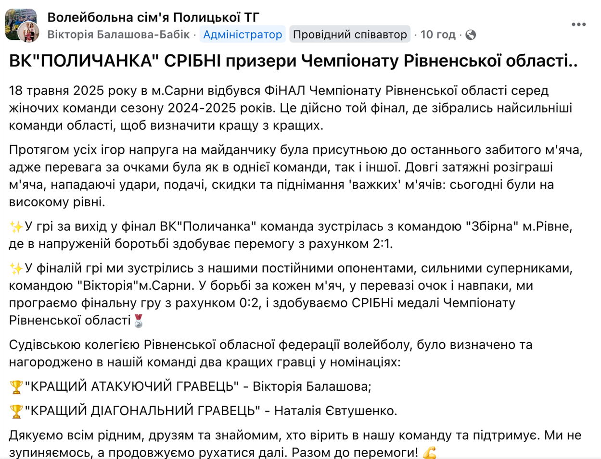Click the paragraph starting 18 травня 2025 року

[x=291, y=108]
